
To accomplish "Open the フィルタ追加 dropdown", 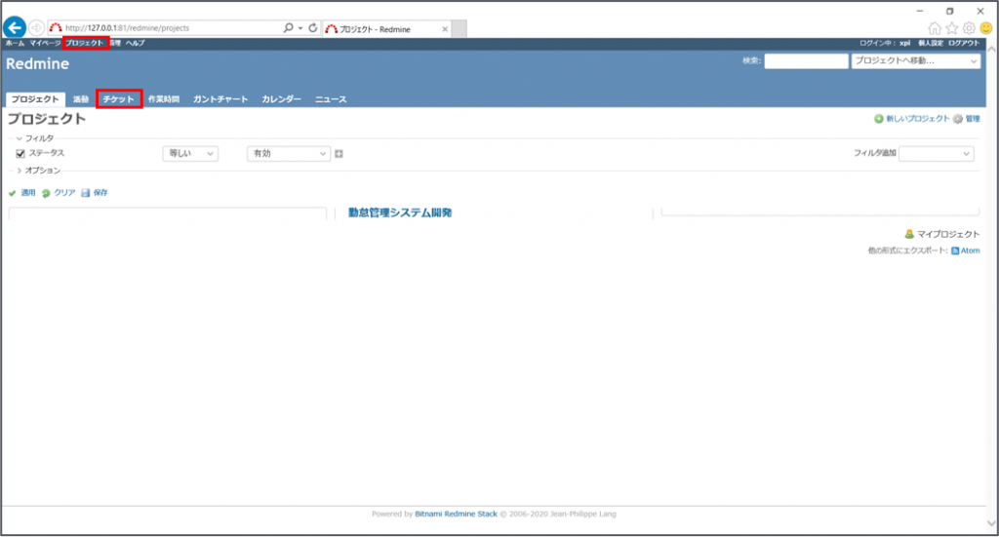I will (x=936, y=154).
